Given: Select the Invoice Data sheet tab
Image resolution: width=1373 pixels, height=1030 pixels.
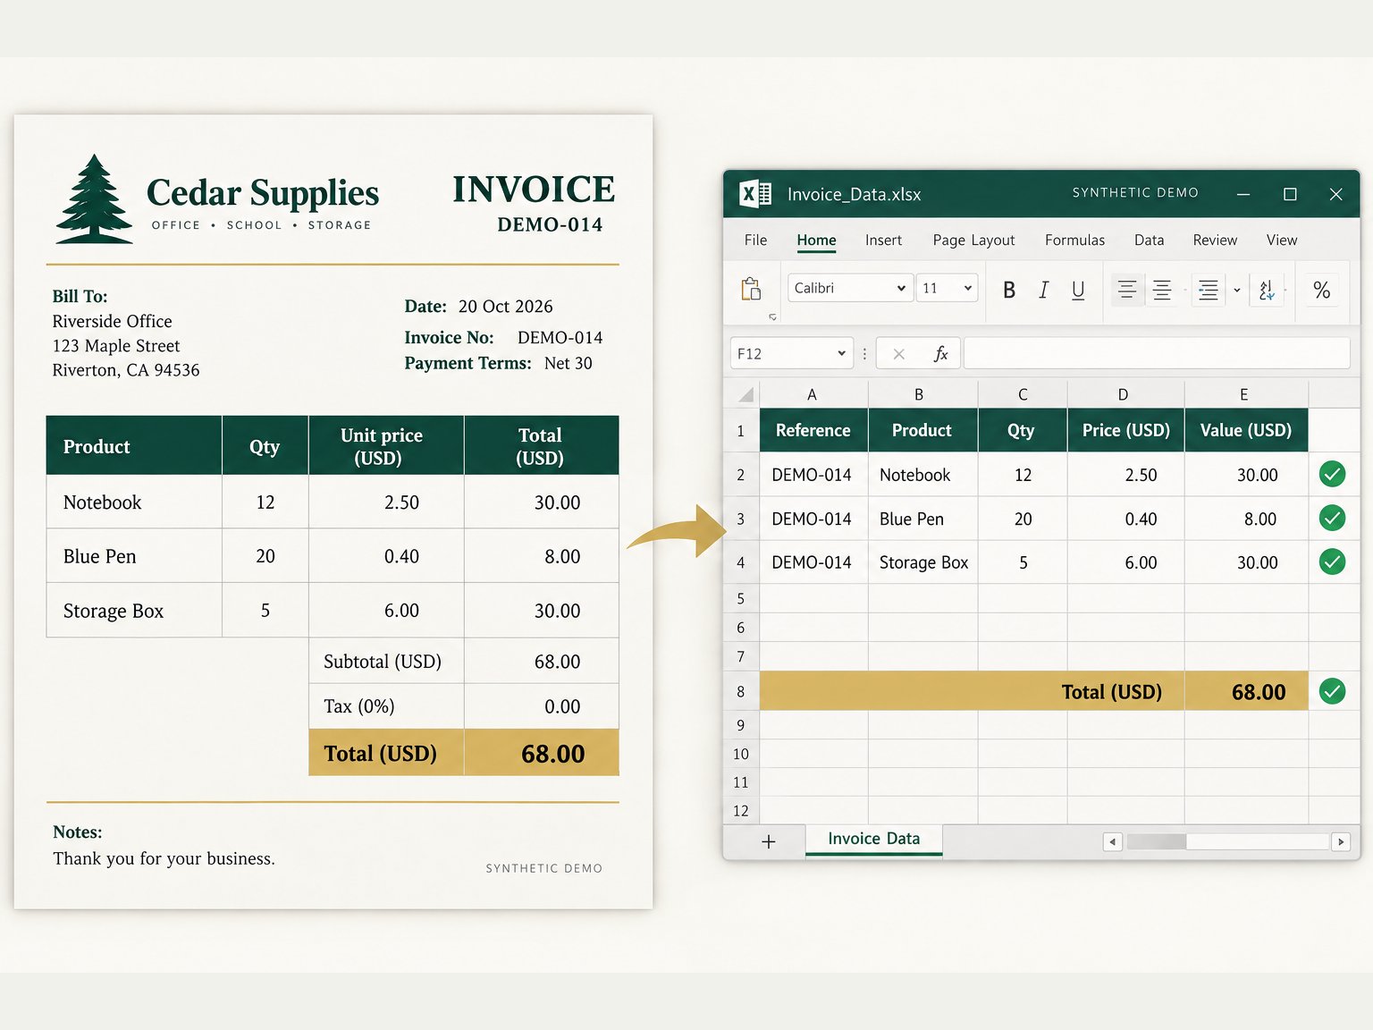Looking at the screenshot, I should click(873, 839).
